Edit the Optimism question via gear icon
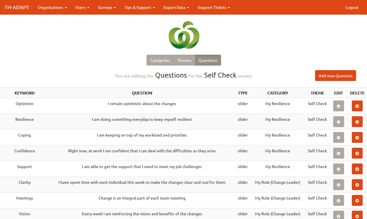The width and height of the screenshot is (367, 219). (339, 106)
